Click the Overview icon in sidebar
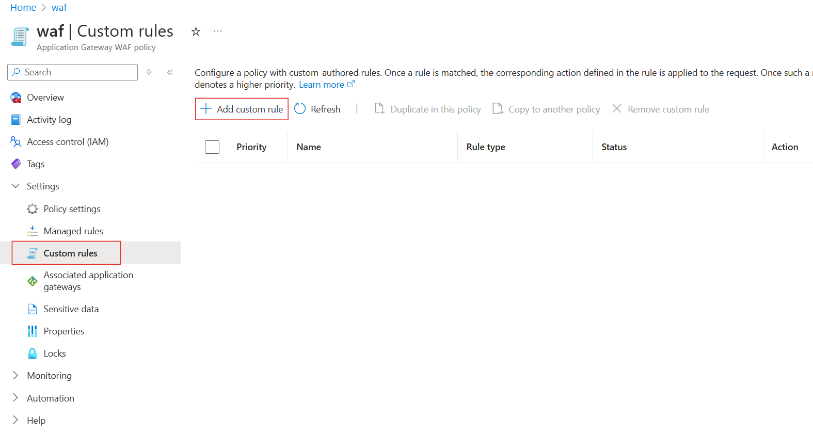This screenshot has width=813, height=434. click(16, 98)
